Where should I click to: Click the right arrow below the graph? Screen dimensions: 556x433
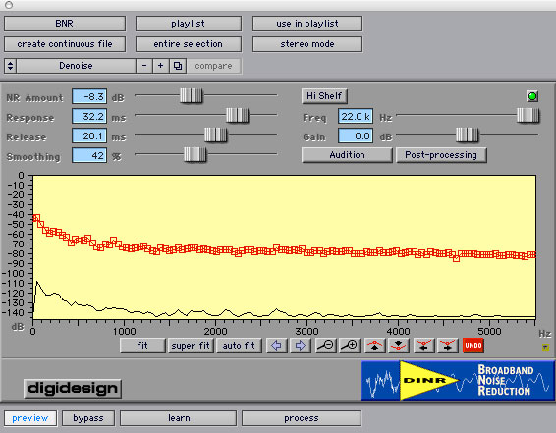[x=300, y=346]
